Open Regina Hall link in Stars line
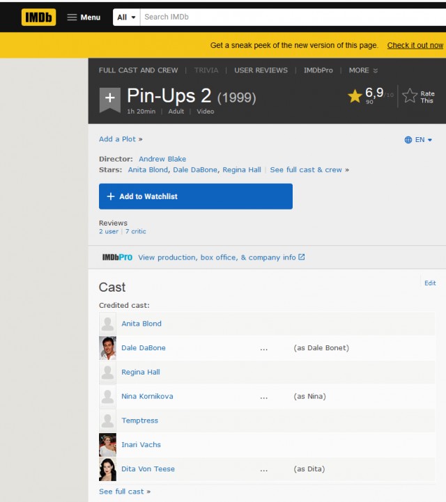This screenshot has width=446, height=502. [x=242, y=170]
